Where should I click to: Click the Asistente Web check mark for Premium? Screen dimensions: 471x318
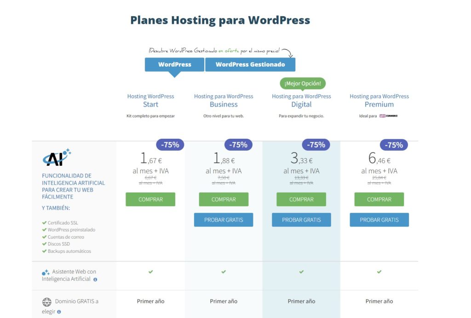click(x=379, y=272)
